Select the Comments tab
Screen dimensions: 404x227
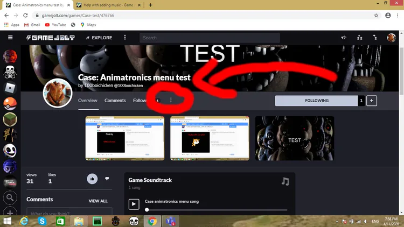(x=115, y=101)
